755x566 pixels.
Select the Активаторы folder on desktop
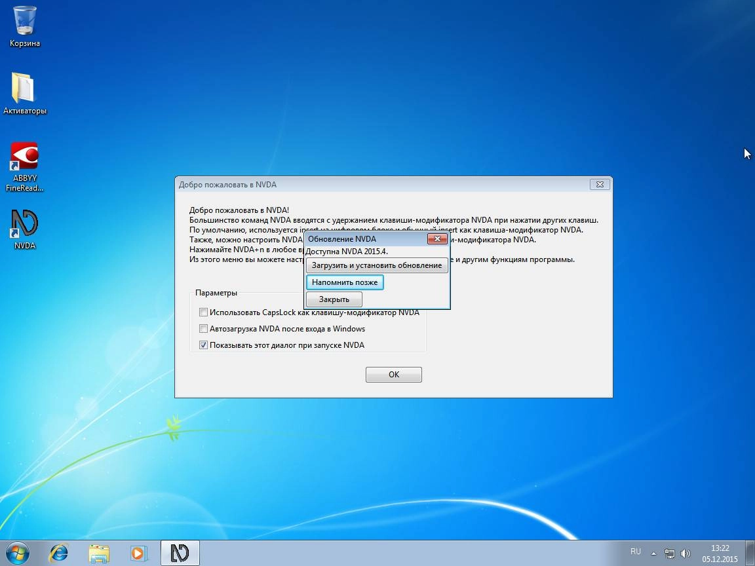click(x=24, y=94)
